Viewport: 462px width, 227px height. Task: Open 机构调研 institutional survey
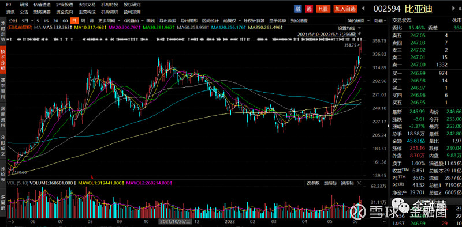point(110,12)
